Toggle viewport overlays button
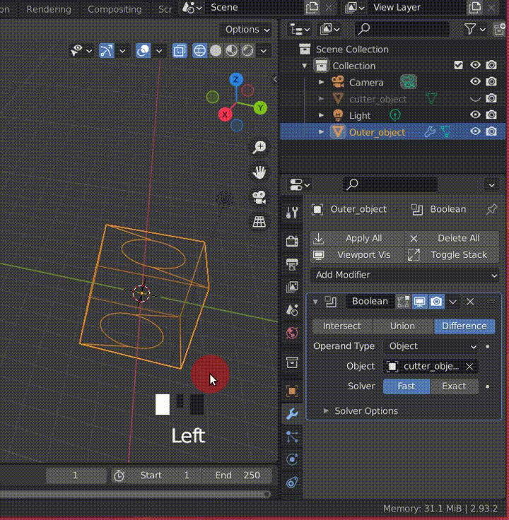Image resolution: width=509 pixels, height=520 pixels. point(143,51)
